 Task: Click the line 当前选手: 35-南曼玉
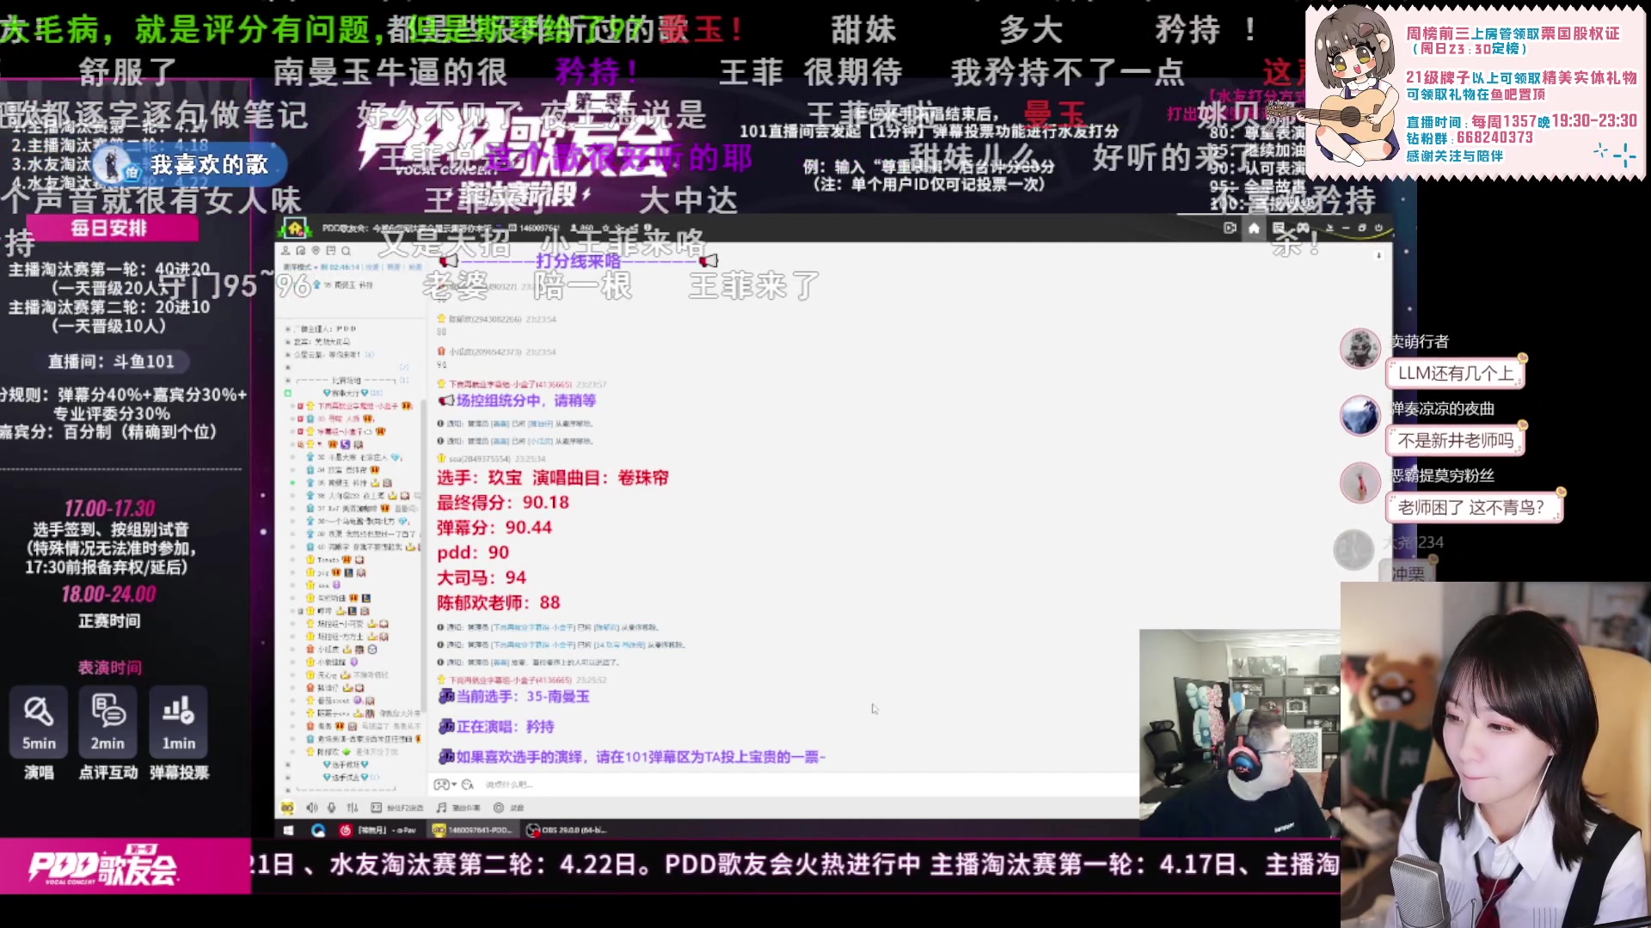tap(523, 696)
